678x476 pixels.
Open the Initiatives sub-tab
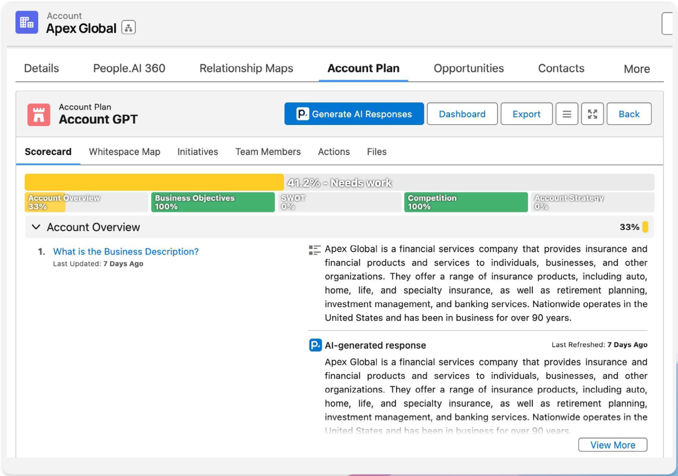tap(197, 151)
